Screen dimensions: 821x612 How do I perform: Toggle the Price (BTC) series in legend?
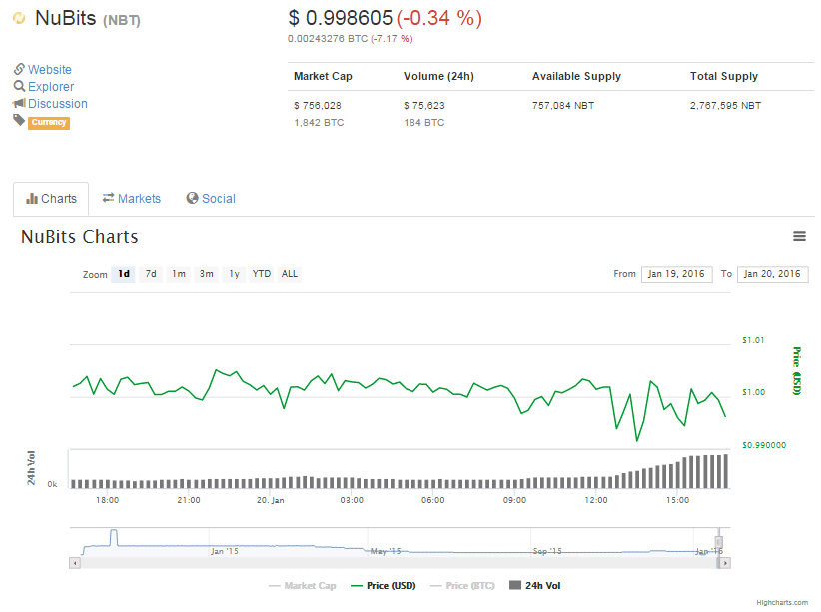(462, 586)
